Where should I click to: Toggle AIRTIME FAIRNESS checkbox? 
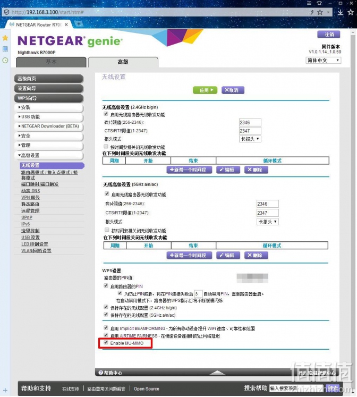pyautogui.click(x=106, y=335)
